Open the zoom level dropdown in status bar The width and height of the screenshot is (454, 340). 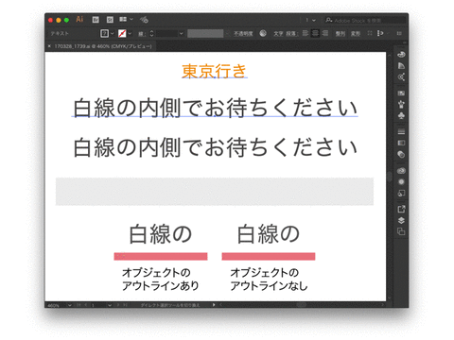coord(69,305)
